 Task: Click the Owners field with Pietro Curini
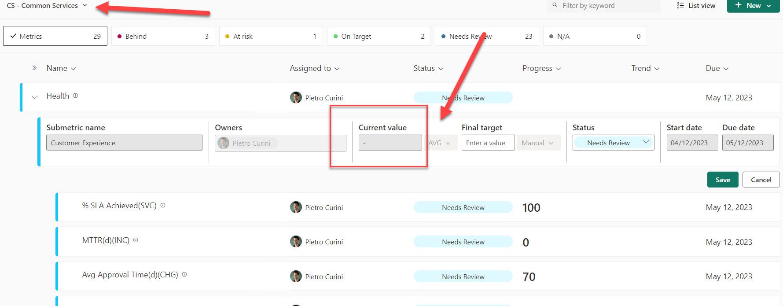[280, 143]
